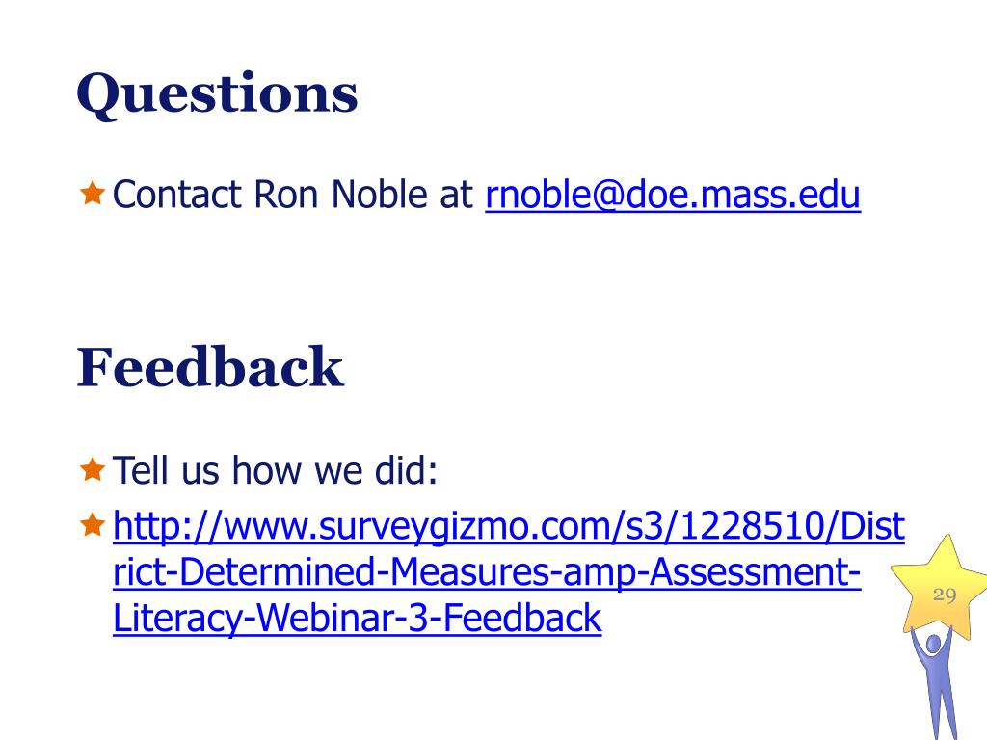This screenshot has width=987, height=740.
Task: Click Feedback at the end of the survey link
Action: click(522, 618)
